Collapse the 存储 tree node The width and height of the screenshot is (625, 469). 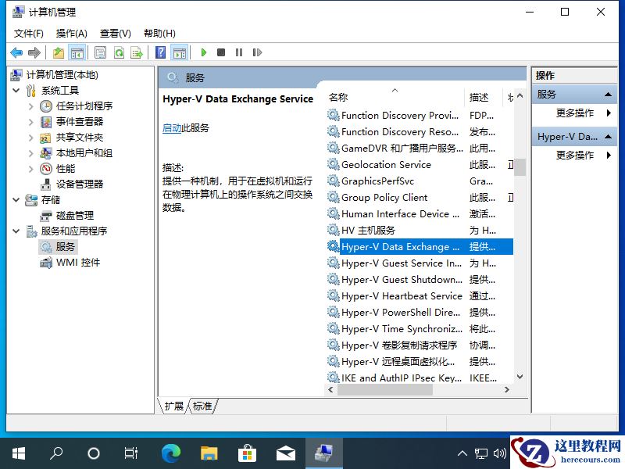tap(17, 199)
